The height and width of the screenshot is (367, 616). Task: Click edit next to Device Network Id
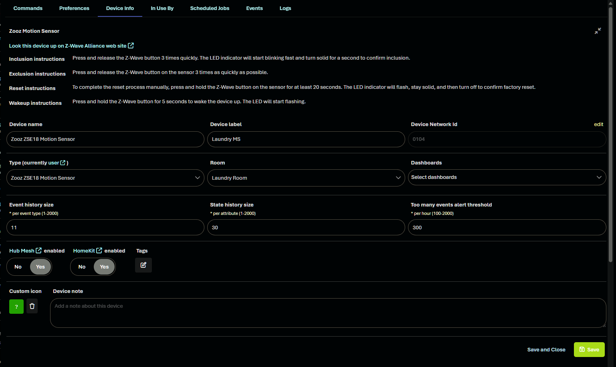[598, 124]
